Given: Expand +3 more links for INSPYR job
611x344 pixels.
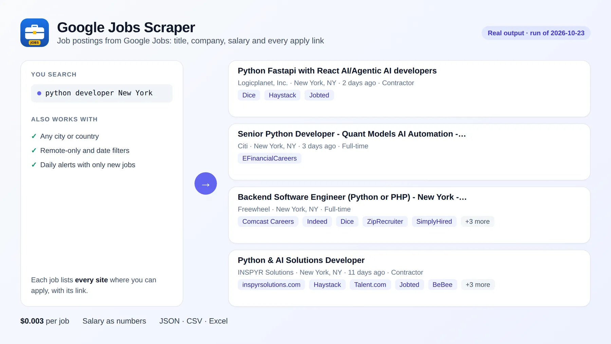Looking at the screenshot, I should point(478,285).
